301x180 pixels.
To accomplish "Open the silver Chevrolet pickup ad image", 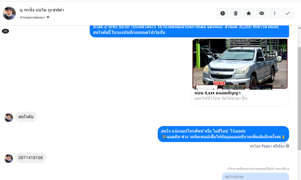I will 240,64.
